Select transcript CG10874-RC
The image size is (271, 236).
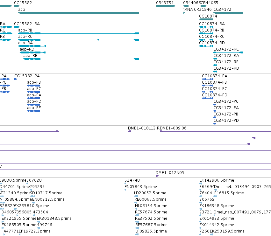pyautogui.click(x=206, y=40)
